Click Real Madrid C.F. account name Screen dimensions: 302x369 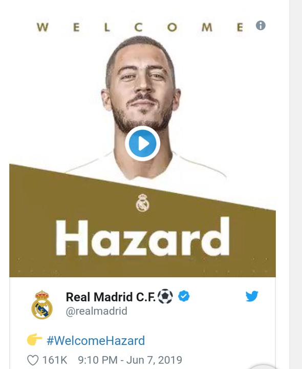tap(111, 297)
